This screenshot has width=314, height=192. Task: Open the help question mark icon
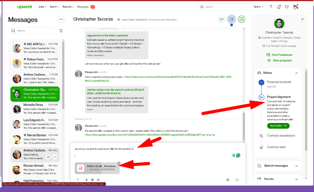pyautogui.click(x=270, y=7)
